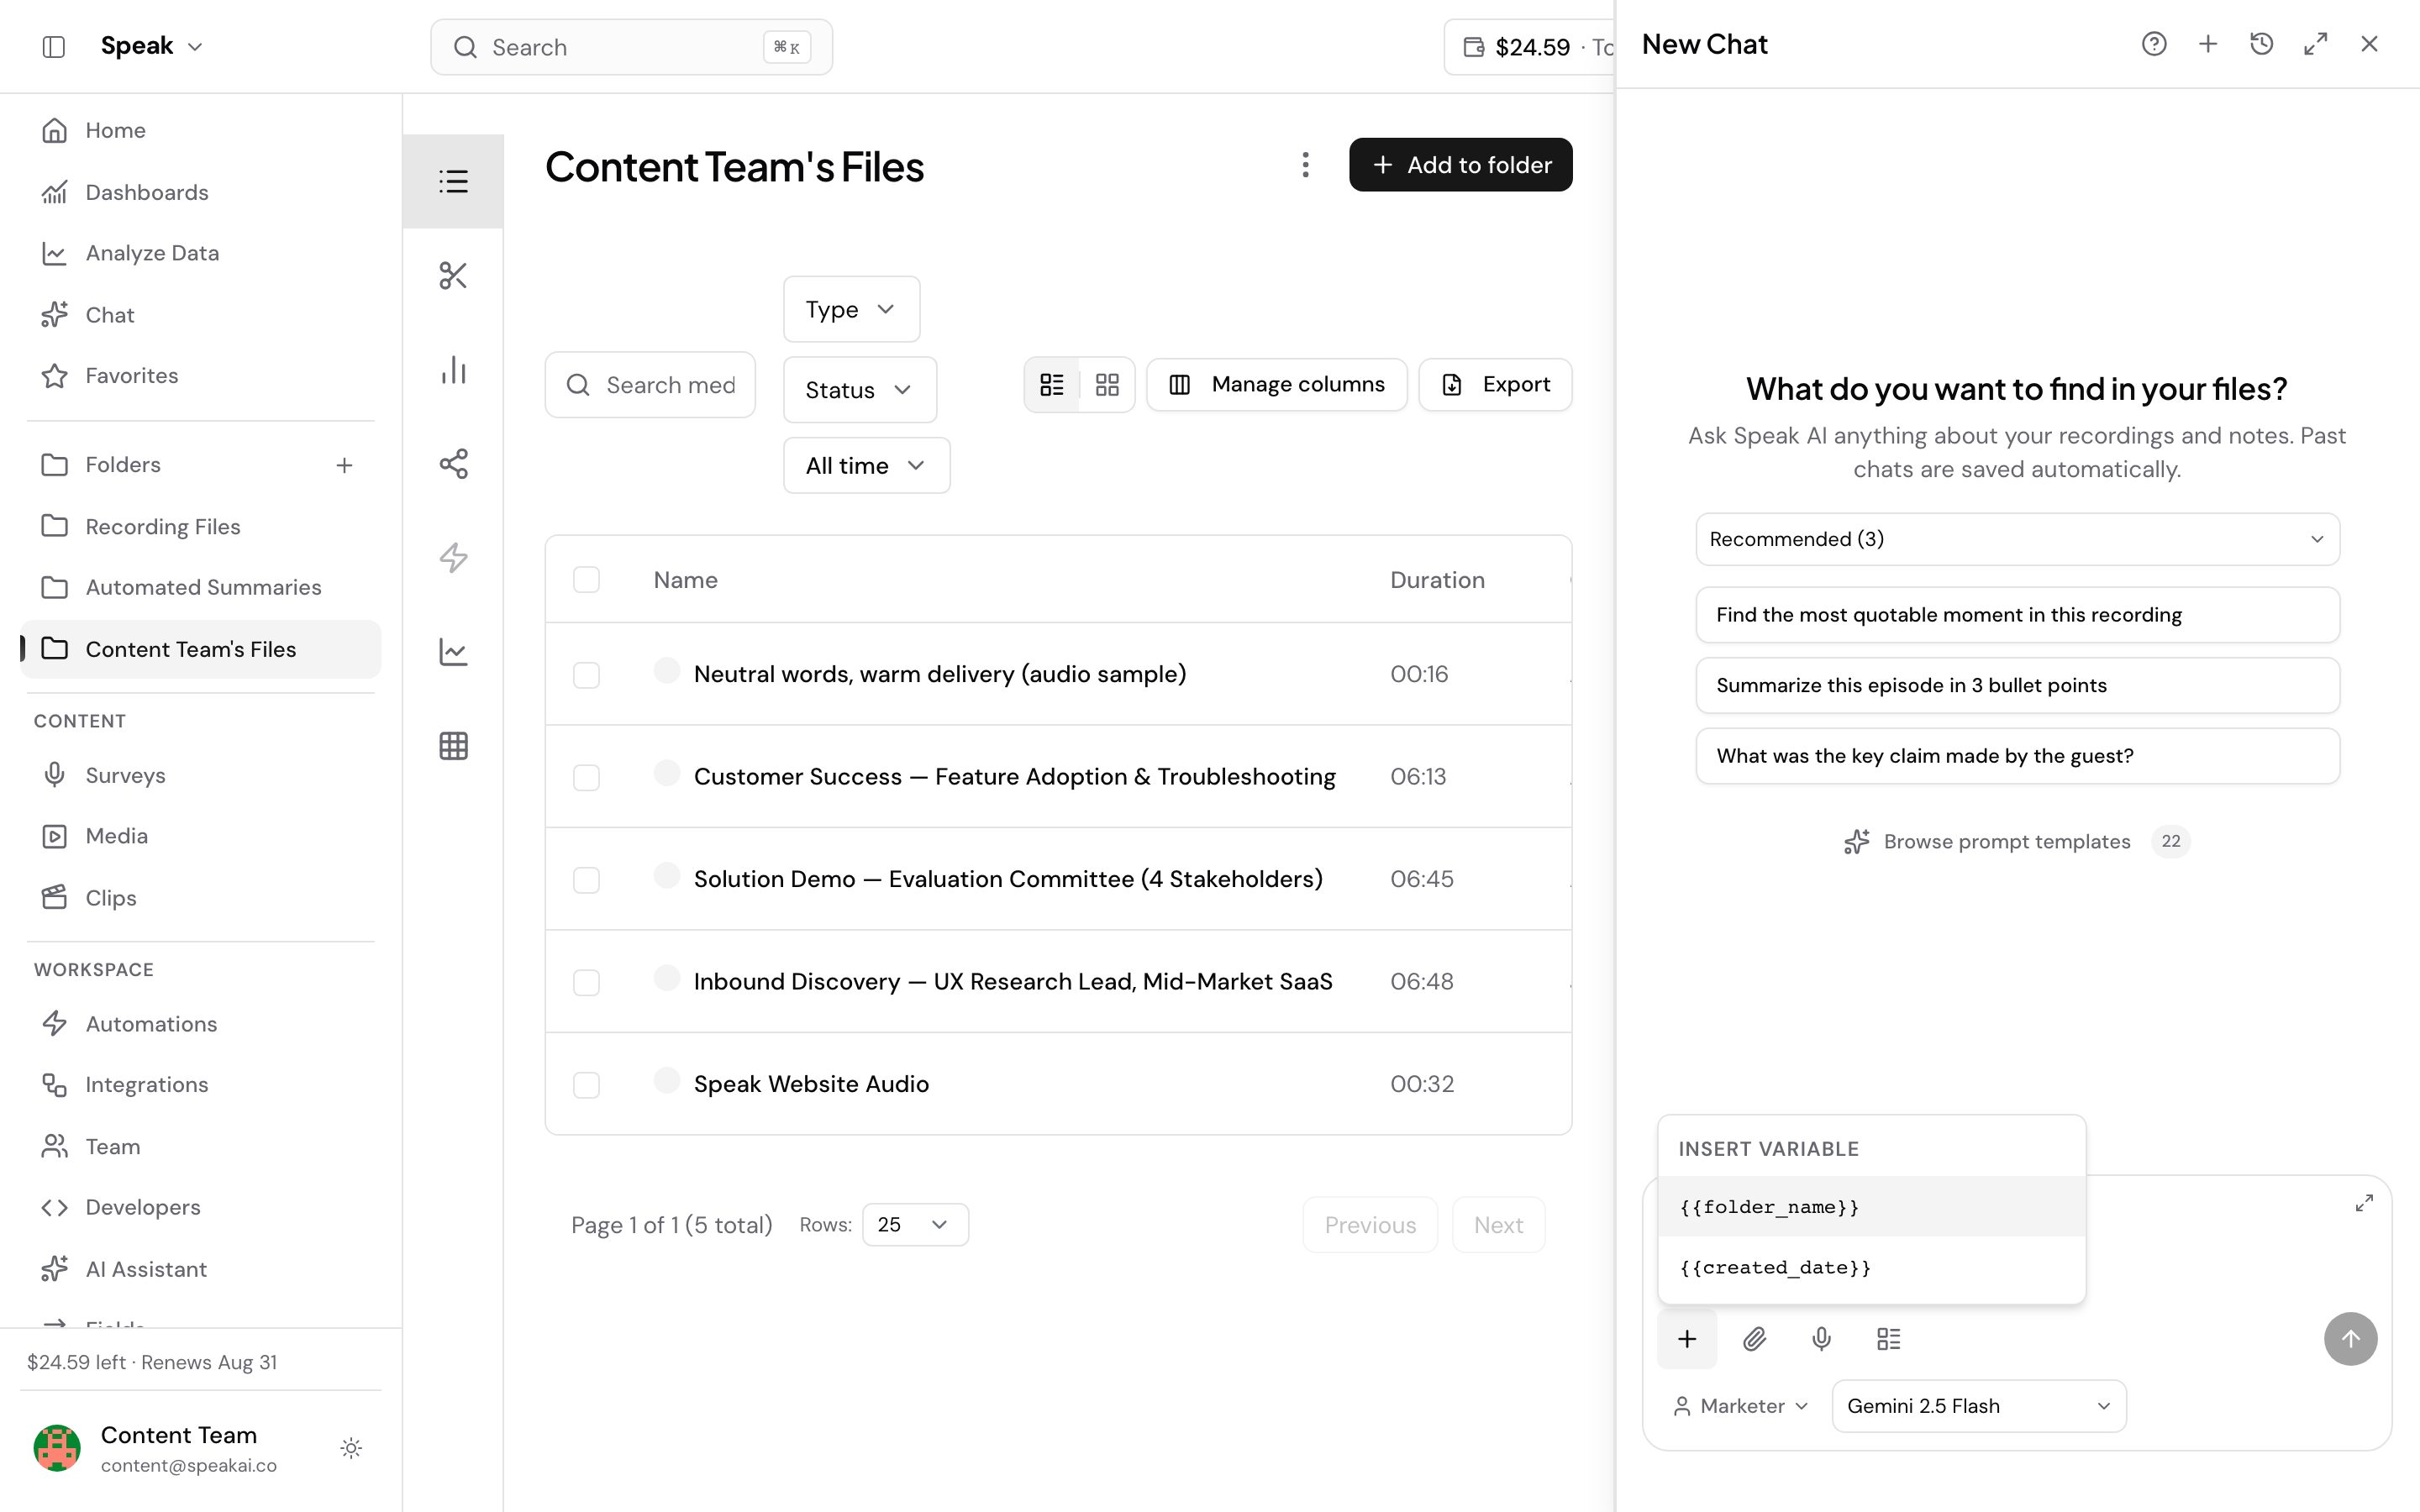Click the global Search field
Screen dimensions: 2420x1512
point(631,47)
